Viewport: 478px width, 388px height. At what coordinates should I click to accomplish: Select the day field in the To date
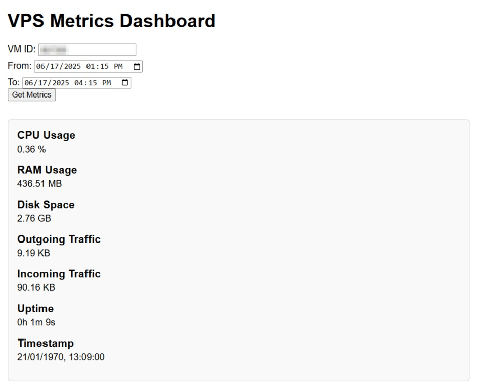coord(42,82)
